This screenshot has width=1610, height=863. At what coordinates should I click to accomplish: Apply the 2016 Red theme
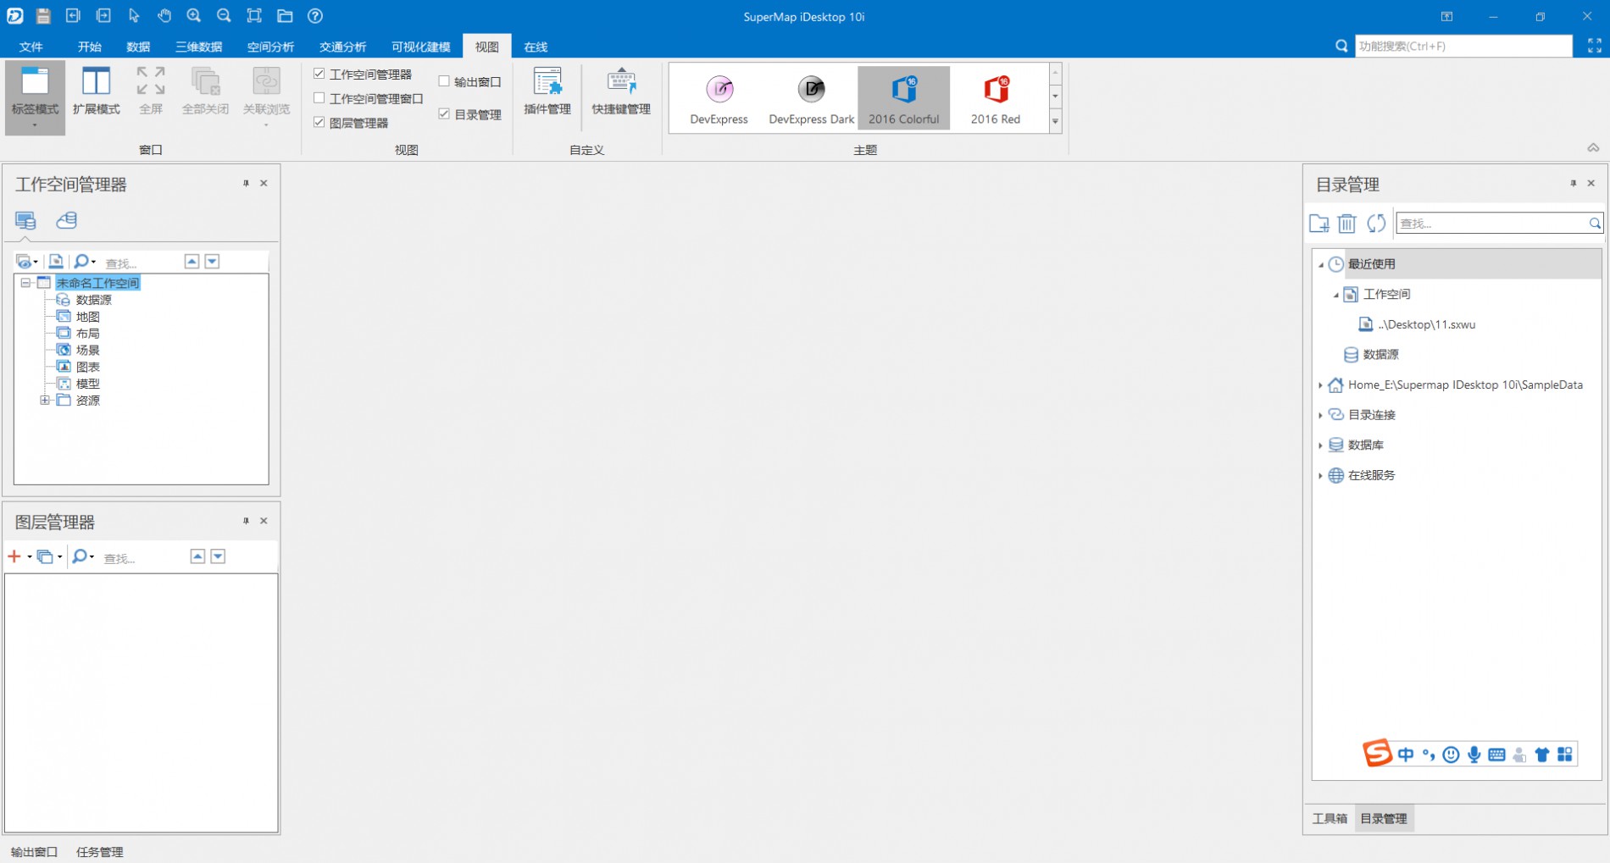pyautogui.click(x=996, y=98)
